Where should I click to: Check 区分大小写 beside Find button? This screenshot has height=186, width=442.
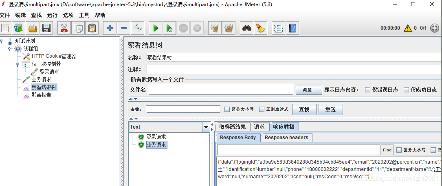399,150
